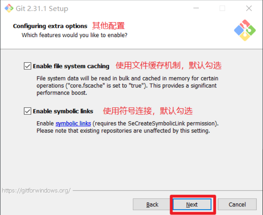This screenshot has width=263, height=215.
Task: Click the 'Git 2.31.1 Setup' window title
Action: click(42, 9)
